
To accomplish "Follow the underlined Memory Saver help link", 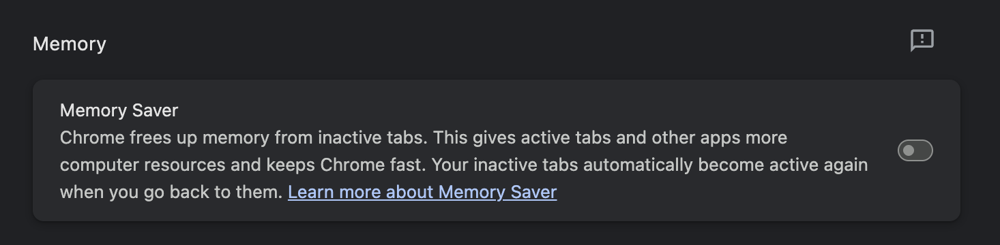I will (422, 192).
